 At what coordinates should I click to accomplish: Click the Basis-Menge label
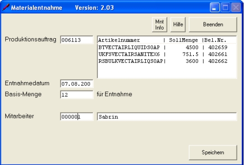pos(23,94)
